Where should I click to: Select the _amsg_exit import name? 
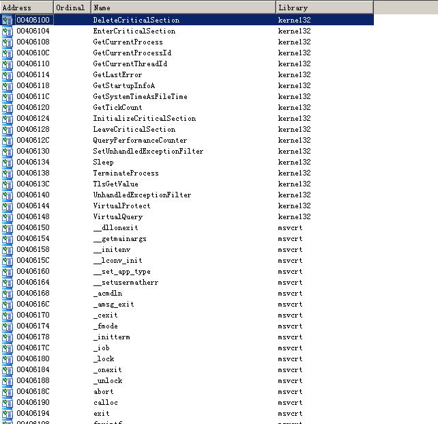pyautogui.click(x=114, y=305)
